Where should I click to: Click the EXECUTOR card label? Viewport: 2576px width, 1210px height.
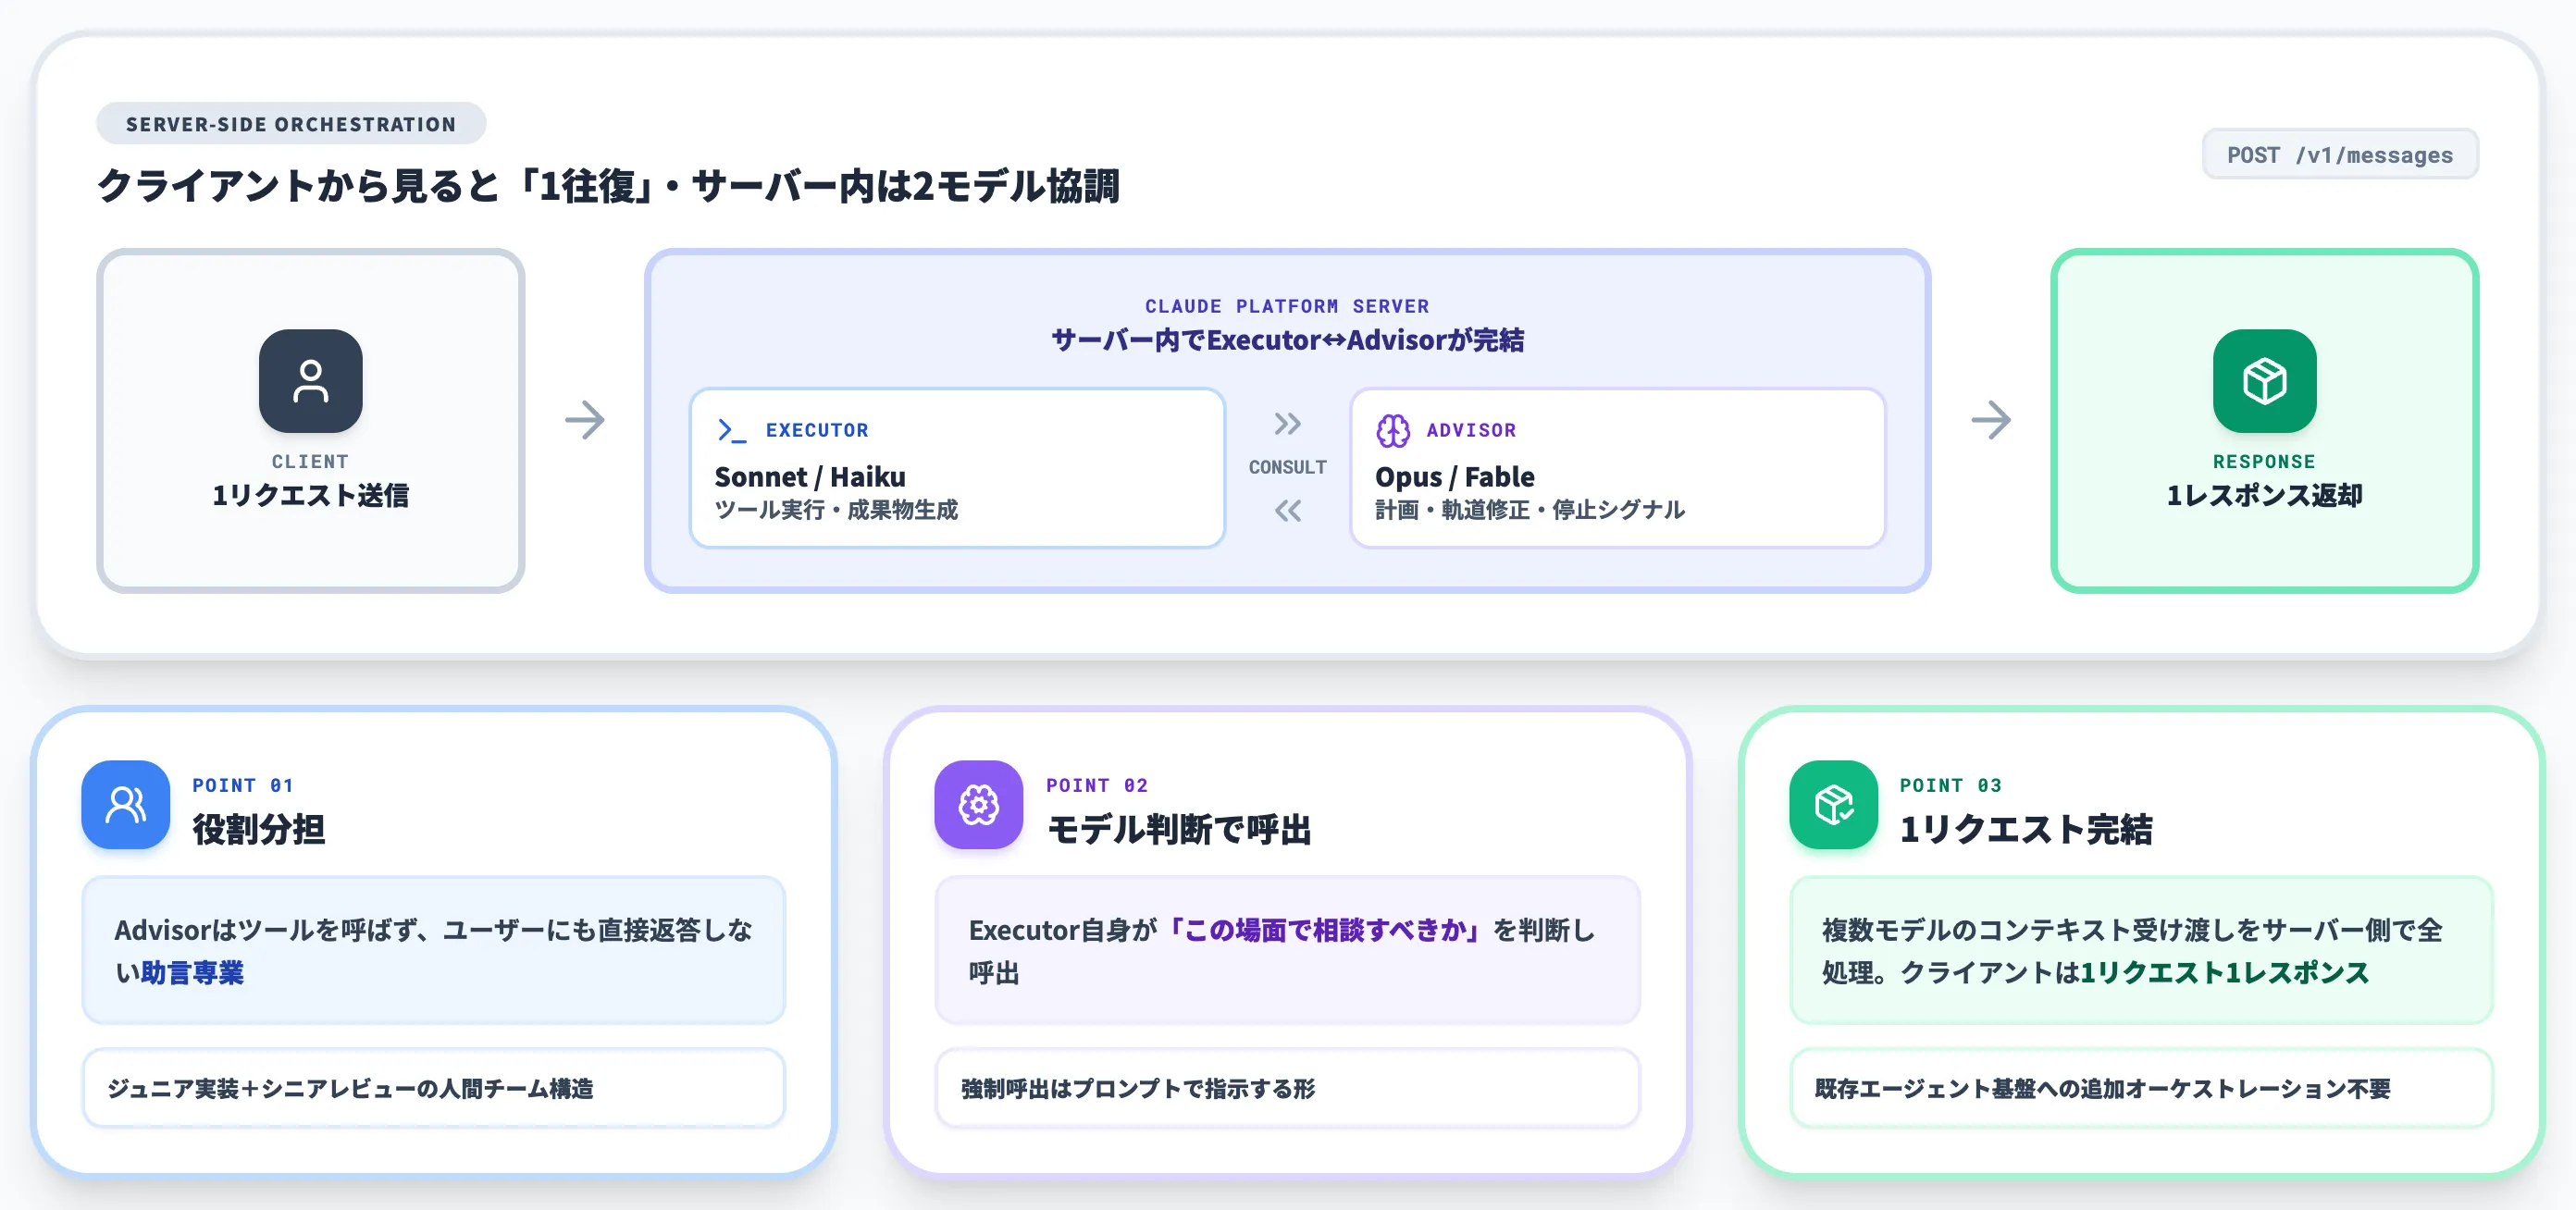817,430
